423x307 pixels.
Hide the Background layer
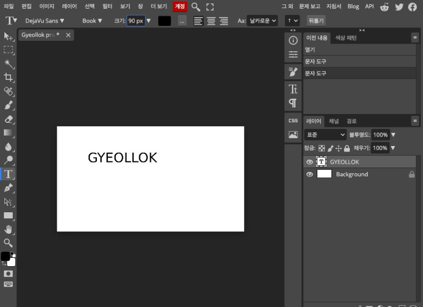pos(310,174)
